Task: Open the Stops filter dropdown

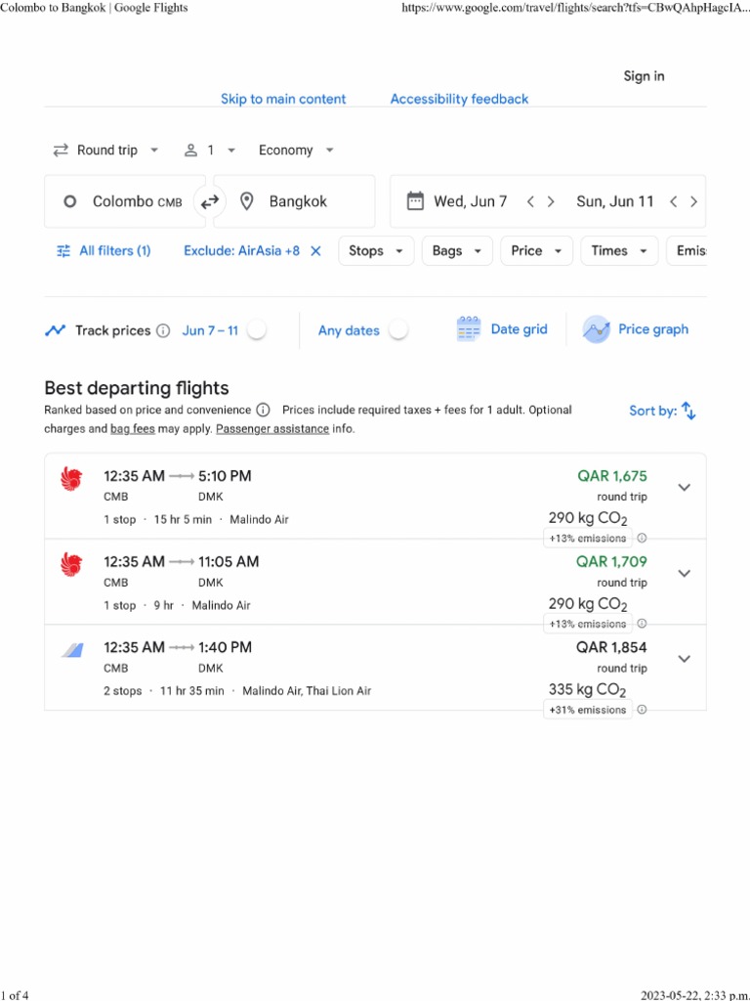Action: [x=376, y=251]
